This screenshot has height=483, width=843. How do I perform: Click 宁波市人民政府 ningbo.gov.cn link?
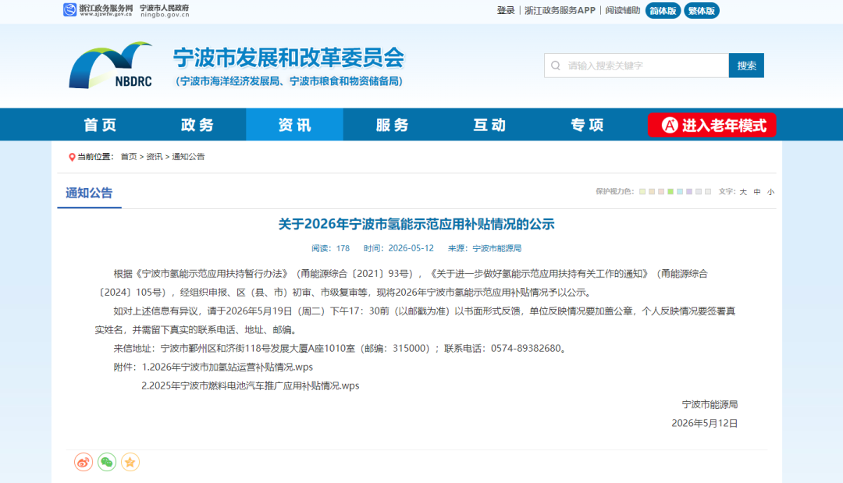(x=165, y=10)
